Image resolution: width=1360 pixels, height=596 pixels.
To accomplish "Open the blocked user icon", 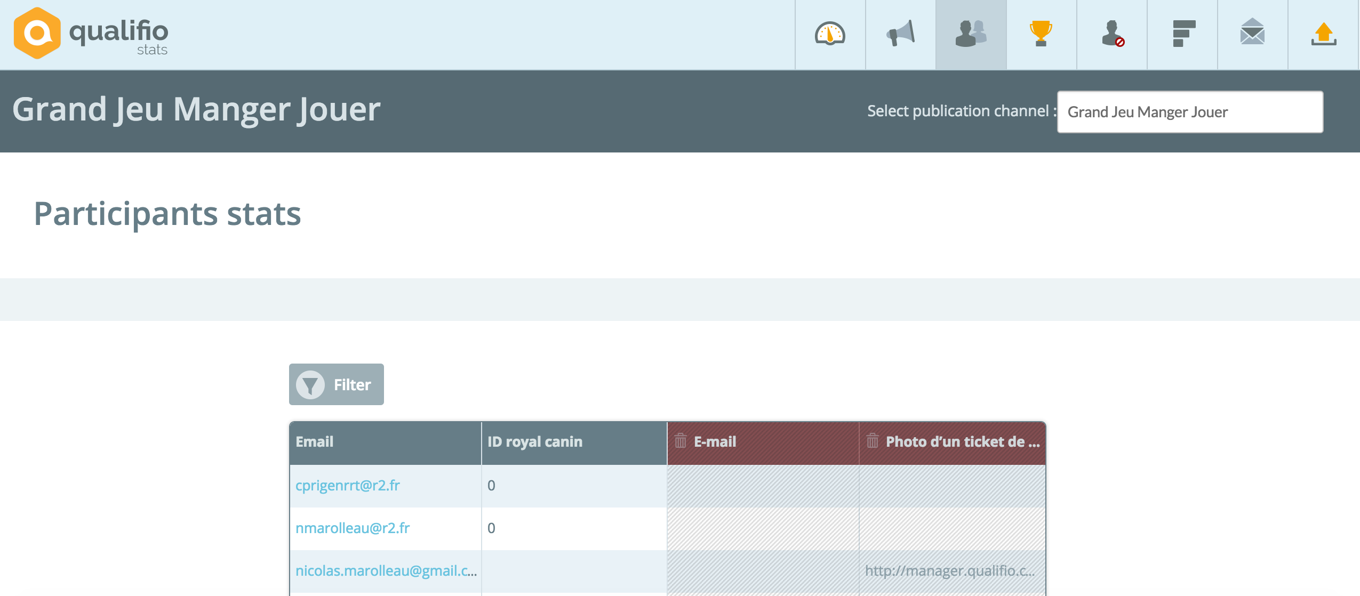I will pyautogui.click(x=1113, y=34).
